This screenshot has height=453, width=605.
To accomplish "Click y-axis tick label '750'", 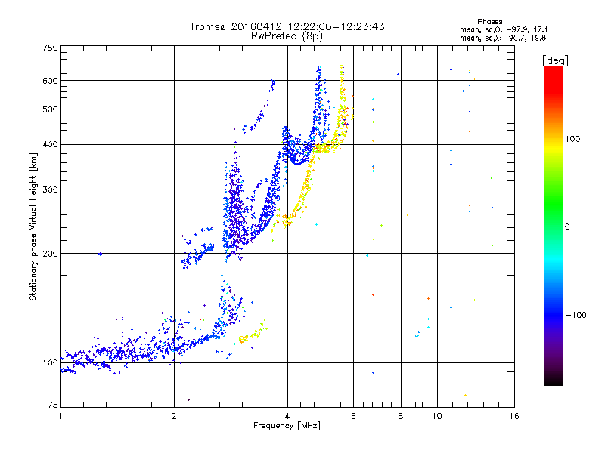I will pyautogui.click(x=50, y=48).
